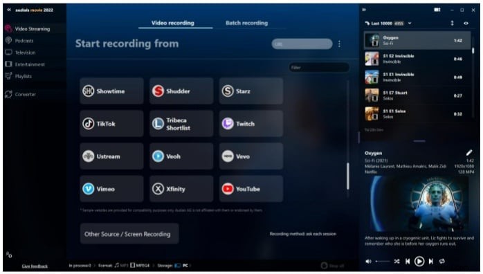Select the Vevo source tile
The height and width of the screenshot is (274, 483).
[x=251, y=156]
